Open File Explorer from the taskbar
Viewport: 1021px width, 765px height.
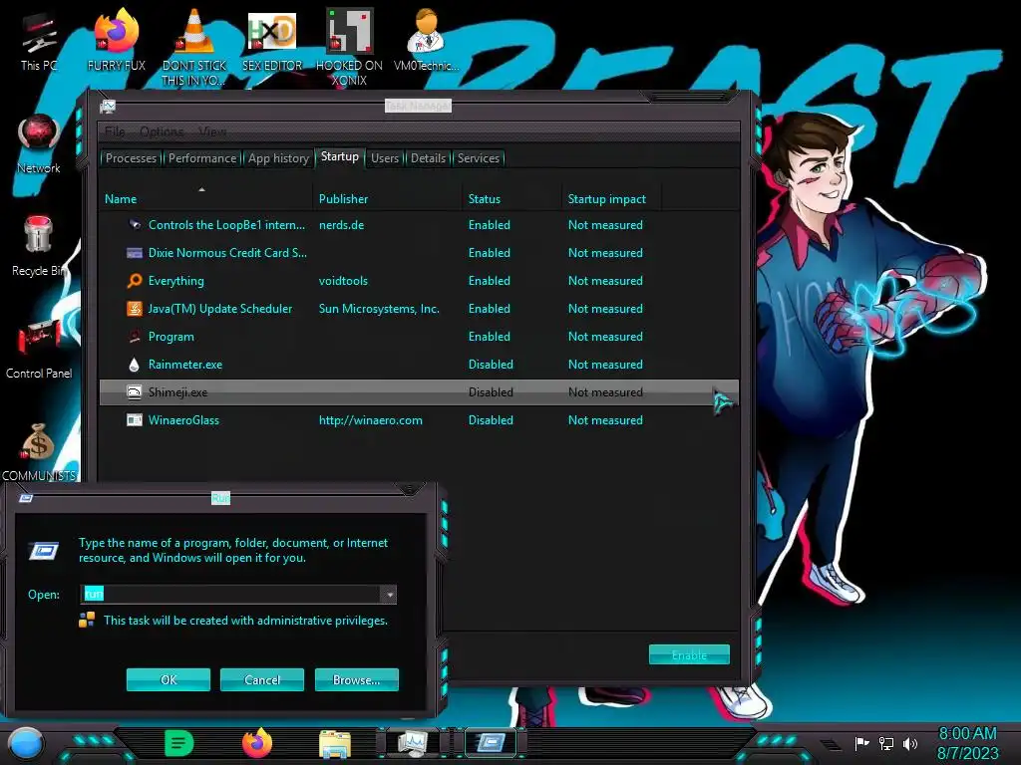[335, 743]
